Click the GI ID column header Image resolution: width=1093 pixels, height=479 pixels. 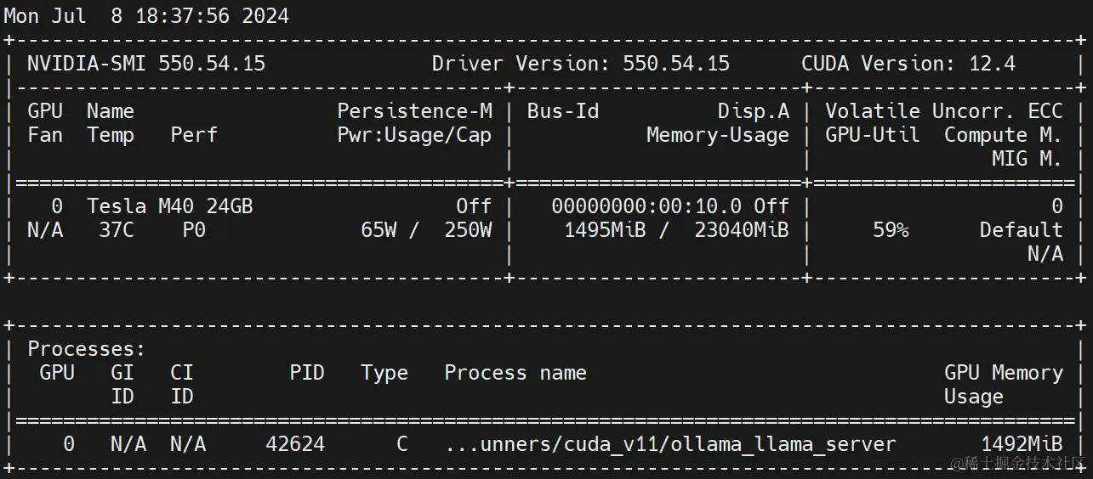point(122,385)
